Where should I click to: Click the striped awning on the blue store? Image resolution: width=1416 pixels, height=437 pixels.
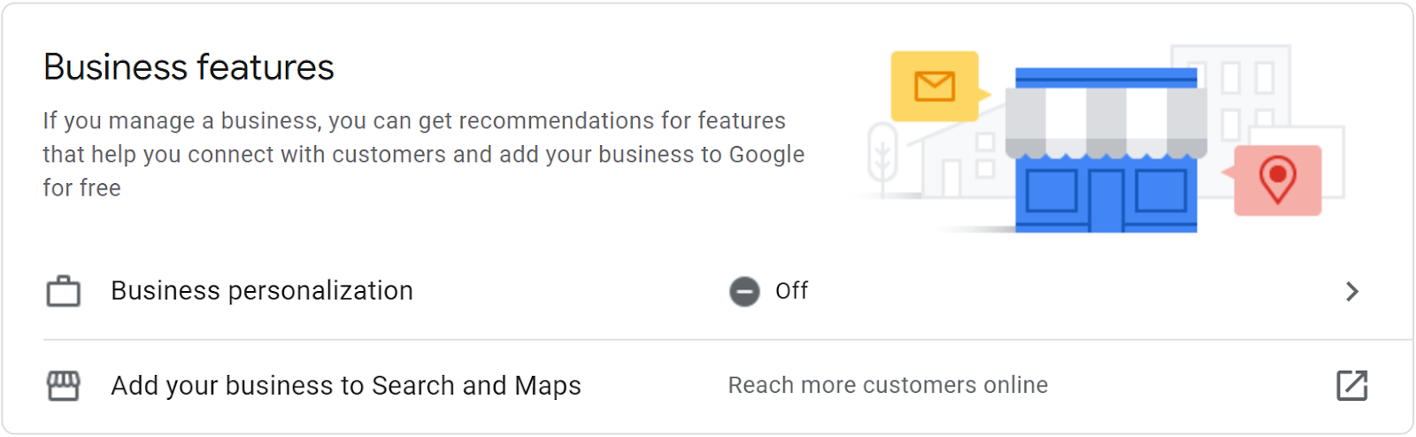1105,121
